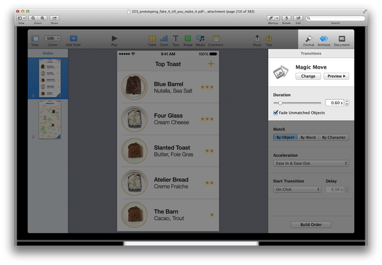Select the Table tool icon
The height and width of the screenshot is (265, 382).
point(152,39)
